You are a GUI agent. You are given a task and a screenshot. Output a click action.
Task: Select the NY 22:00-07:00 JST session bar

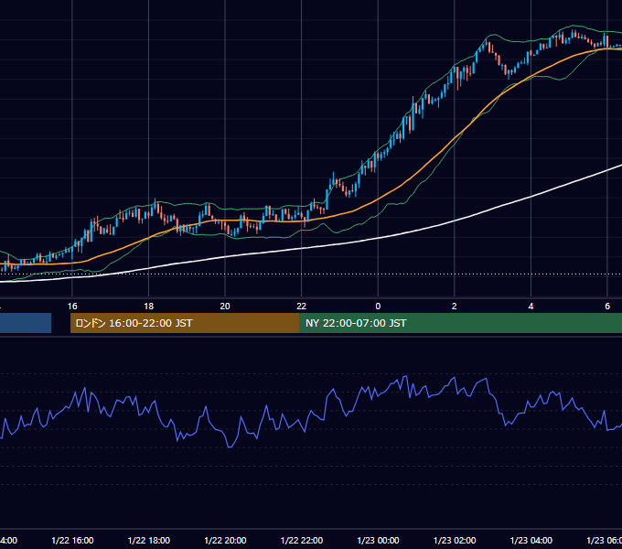pyautogui.click(x=460, y=323)
